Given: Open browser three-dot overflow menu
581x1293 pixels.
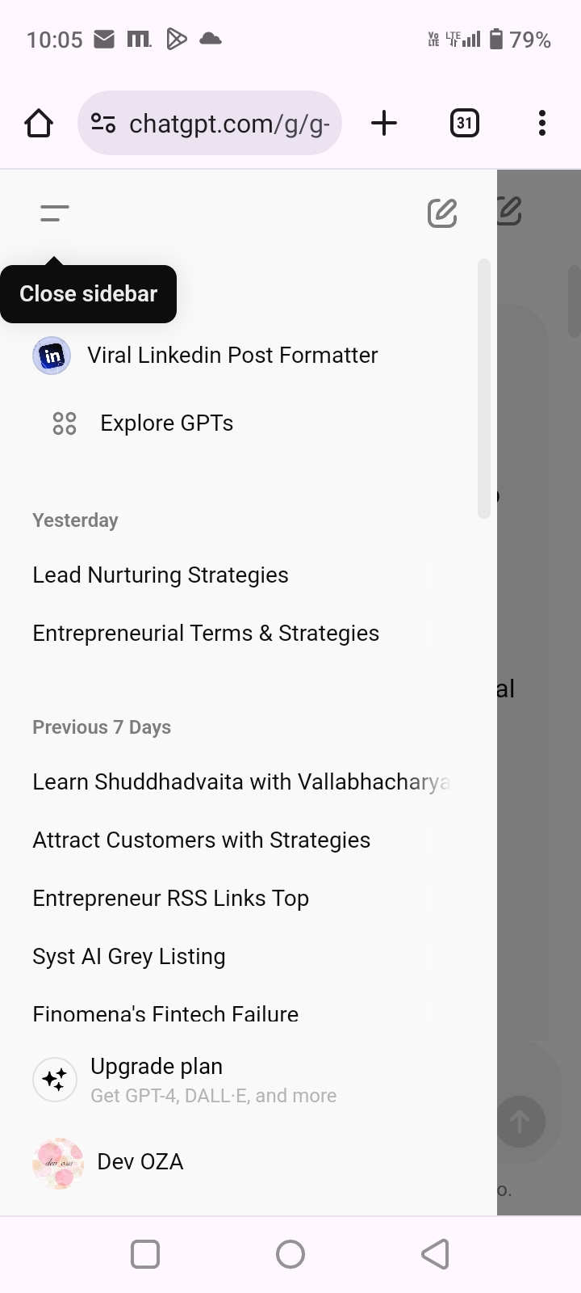Looking at the screenshot, I should (x=542, y=124).
